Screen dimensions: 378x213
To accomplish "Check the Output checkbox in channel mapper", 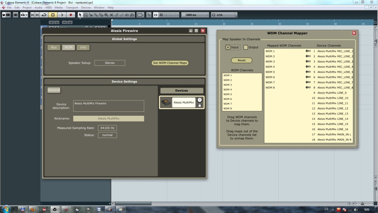I will click(x=245, y=47).
